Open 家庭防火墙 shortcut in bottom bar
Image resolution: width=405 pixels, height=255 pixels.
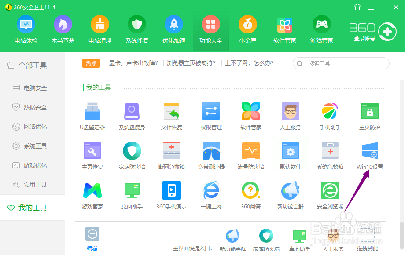coord(266,240)
